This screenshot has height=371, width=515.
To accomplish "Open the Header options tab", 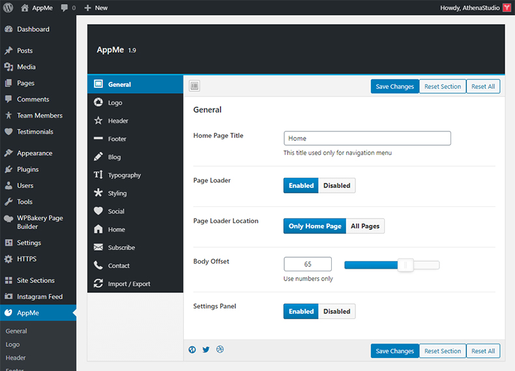I will pyautogui.click(x=136, y=120).
